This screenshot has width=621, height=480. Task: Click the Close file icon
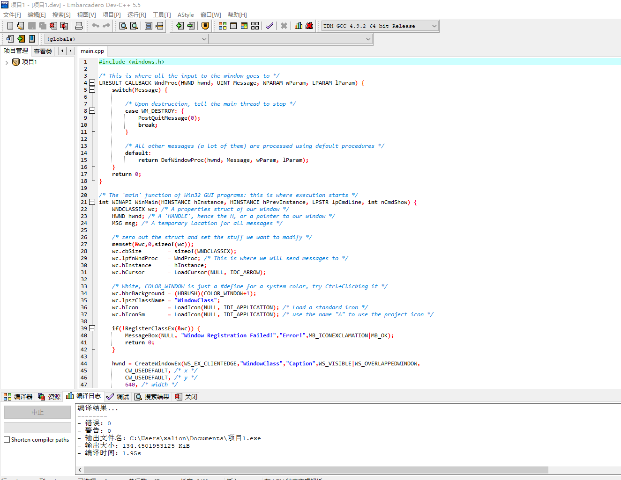[53, 26]
